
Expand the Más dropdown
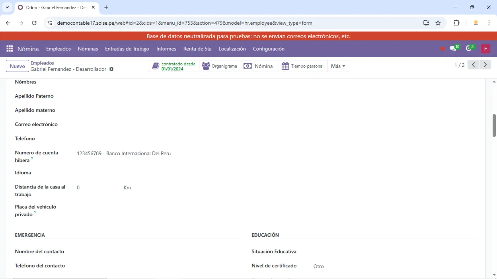338,66
